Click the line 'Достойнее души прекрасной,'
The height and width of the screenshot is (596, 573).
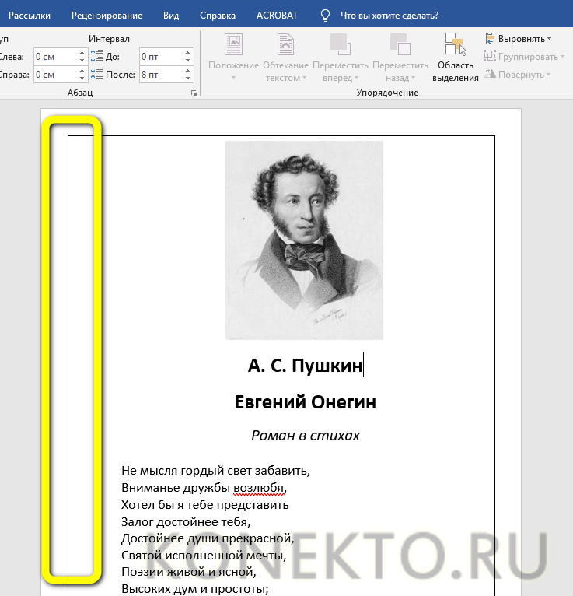point(208,538)
